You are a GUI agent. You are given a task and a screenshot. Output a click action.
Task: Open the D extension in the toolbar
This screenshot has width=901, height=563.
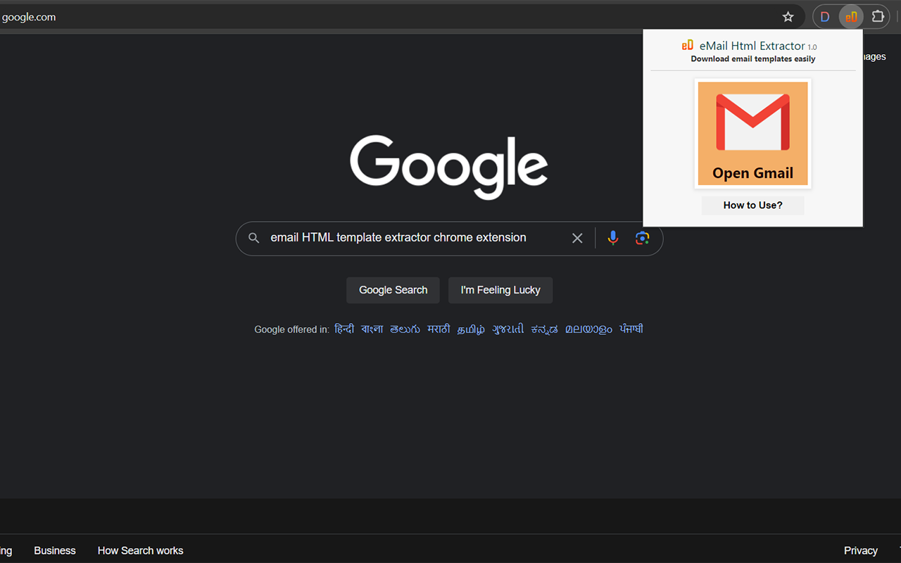[825, 17]
